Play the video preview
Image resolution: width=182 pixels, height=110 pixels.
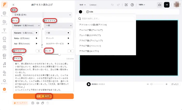coord(89,84)
